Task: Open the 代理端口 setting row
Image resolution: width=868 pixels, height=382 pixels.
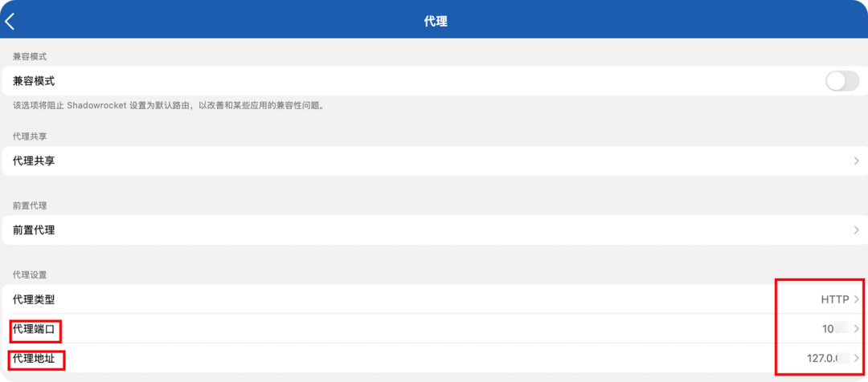Action: [434, 329]
